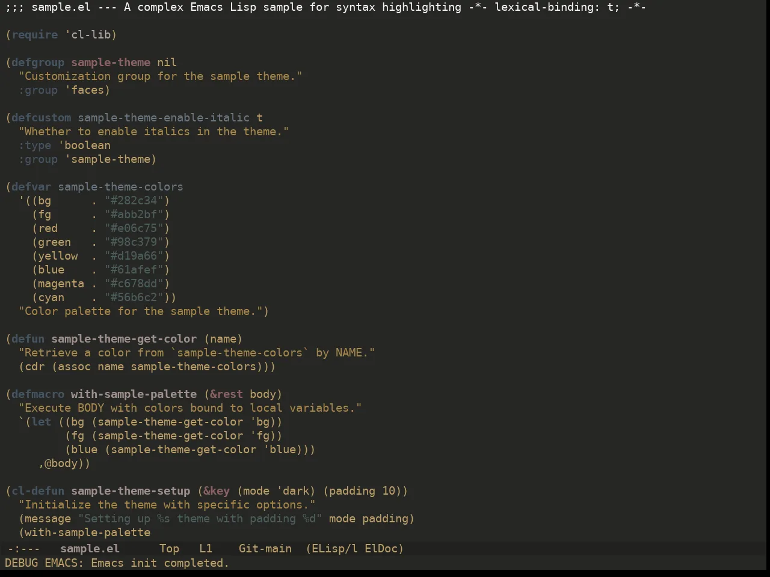
Task: Click the -:--- buffer status flags
Action: [x=24, y=549]
